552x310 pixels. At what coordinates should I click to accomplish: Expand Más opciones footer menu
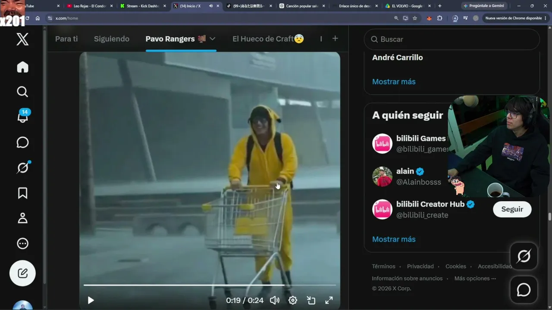coord(475,278)
